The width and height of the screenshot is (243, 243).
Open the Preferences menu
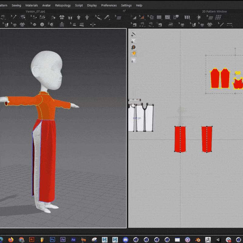click(x=109, y=5)
